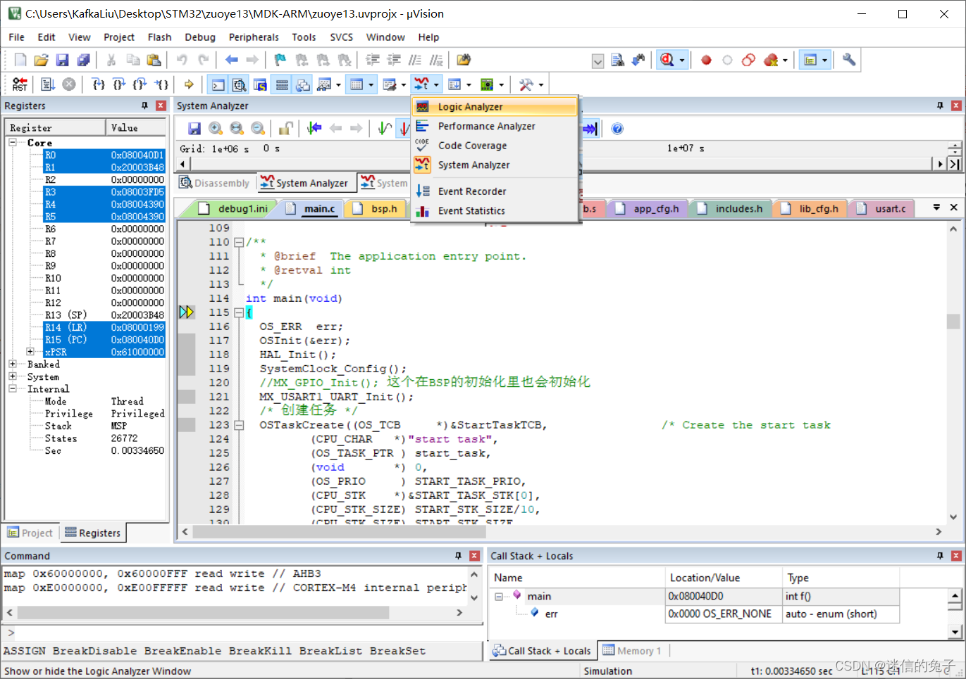The height and width of the screenshot is (679, 966).
Task: Open the Kill Breakpoints dropdown arrow
Action: (785, 61)
